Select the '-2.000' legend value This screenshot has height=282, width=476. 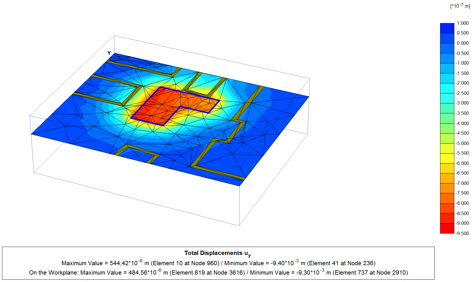[462, 83]
